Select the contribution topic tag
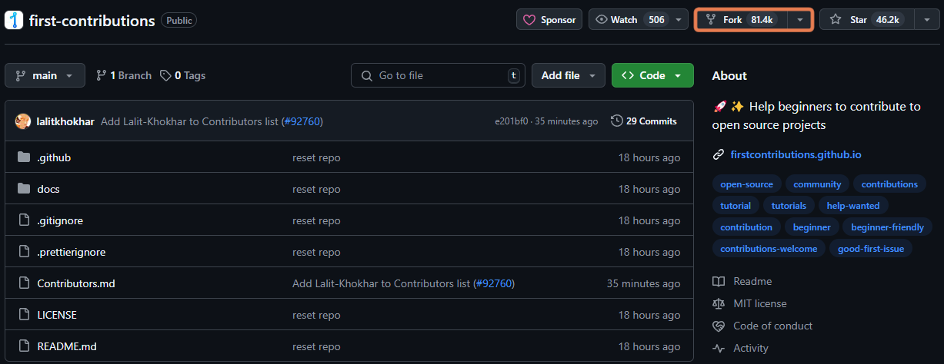This screenshot has width=944, height=364. point(746,227)
